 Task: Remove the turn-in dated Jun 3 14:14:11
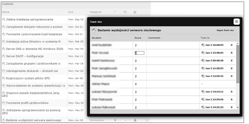click(x=231, y=91)
